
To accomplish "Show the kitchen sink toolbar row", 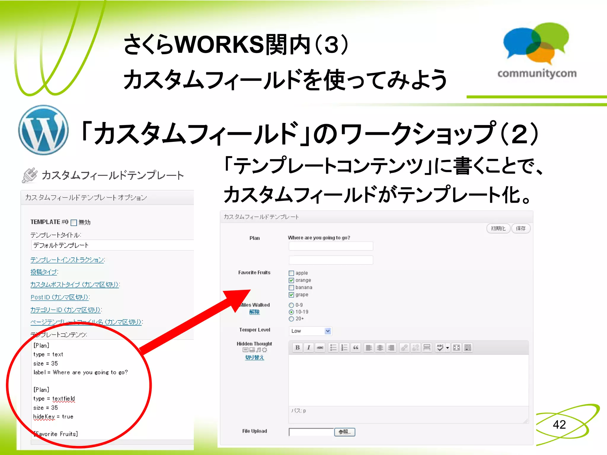I will coord(468,347).
